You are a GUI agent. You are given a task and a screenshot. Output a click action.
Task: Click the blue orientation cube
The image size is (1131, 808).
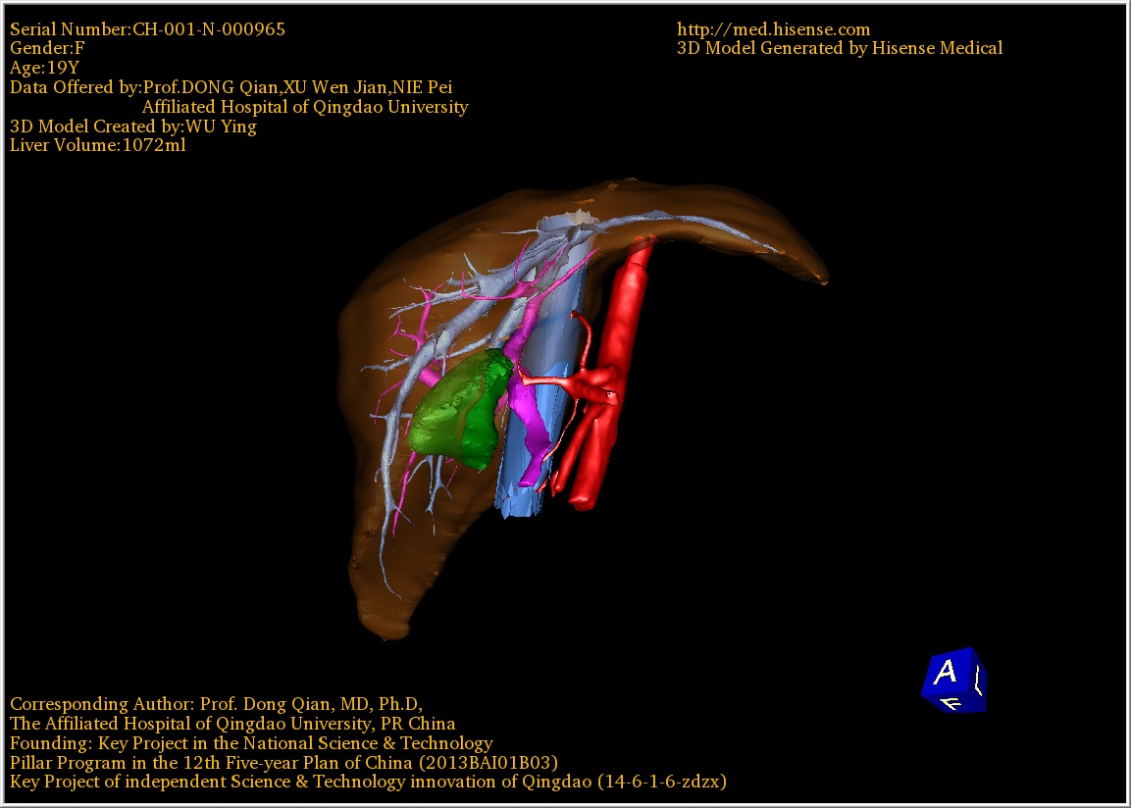tap(953, 680)
